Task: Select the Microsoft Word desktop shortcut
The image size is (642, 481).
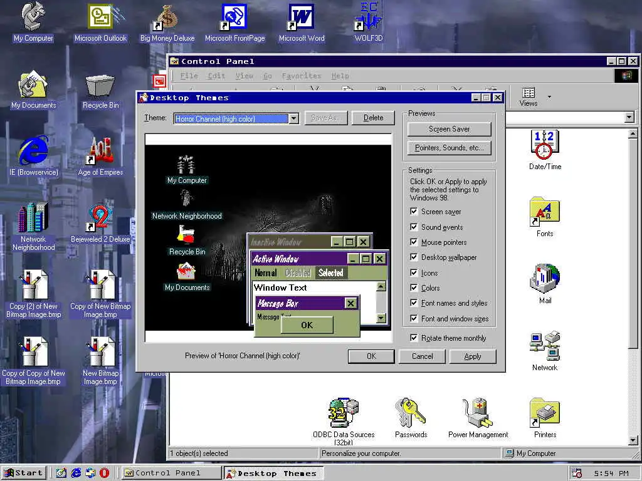Action: pyautogui.click(x=302, y=23)
